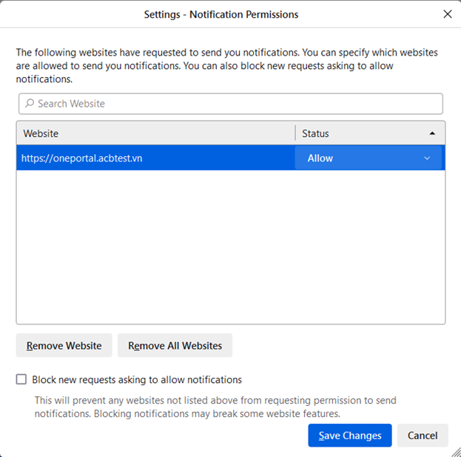
Task: Click the Search Website input field
Action: pyautogui.click(x=231, y=104)
